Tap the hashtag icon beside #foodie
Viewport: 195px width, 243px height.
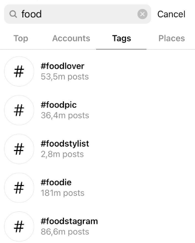(x=19, y=187)
